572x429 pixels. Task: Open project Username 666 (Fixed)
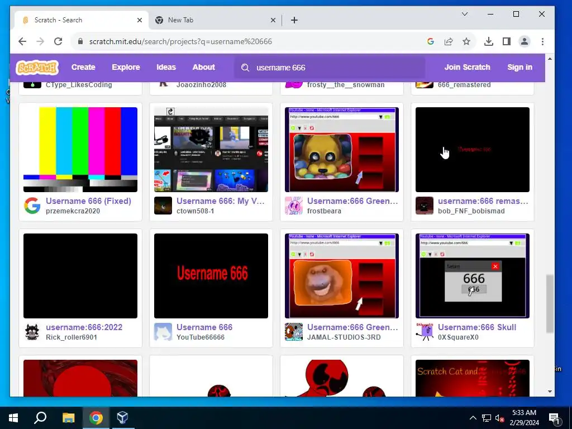[88, 201]
